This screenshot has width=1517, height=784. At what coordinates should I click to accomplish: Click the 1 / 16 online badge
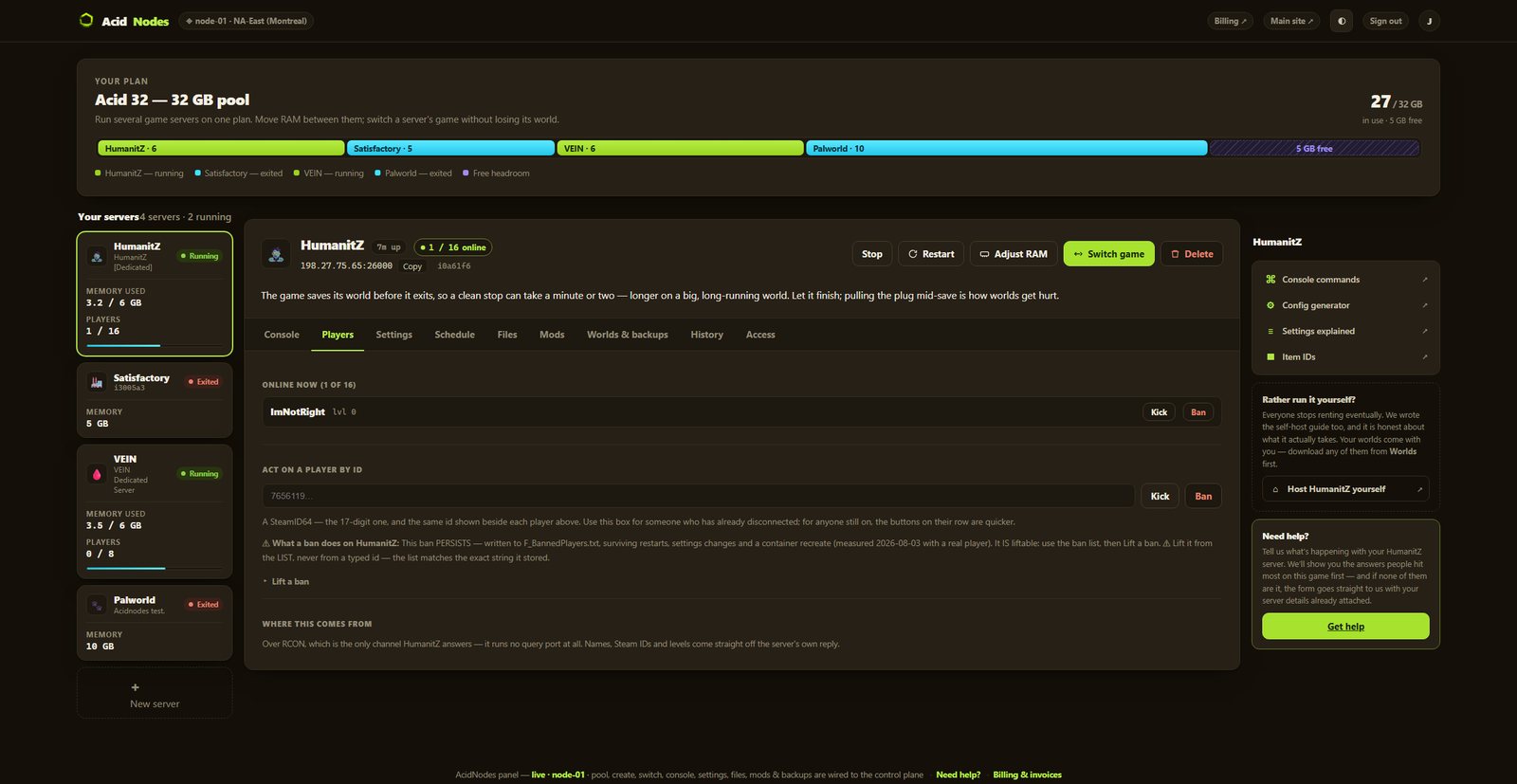click(x=453, y=247)
